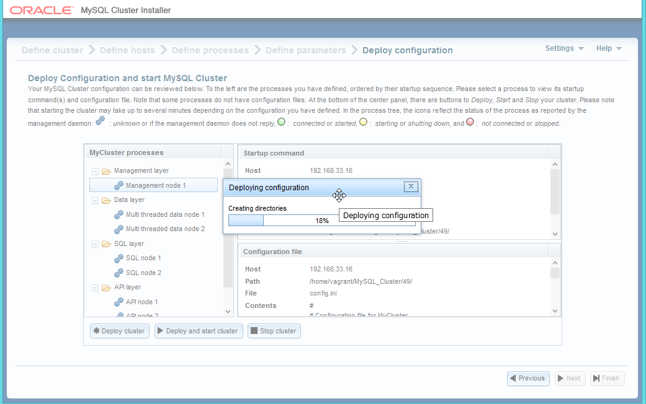Image resolution: width=646 pixels, height=404 pixels.
Task: Click scroll up arrow of process tree
Action: pyautogui.click(x=228, y=164)
